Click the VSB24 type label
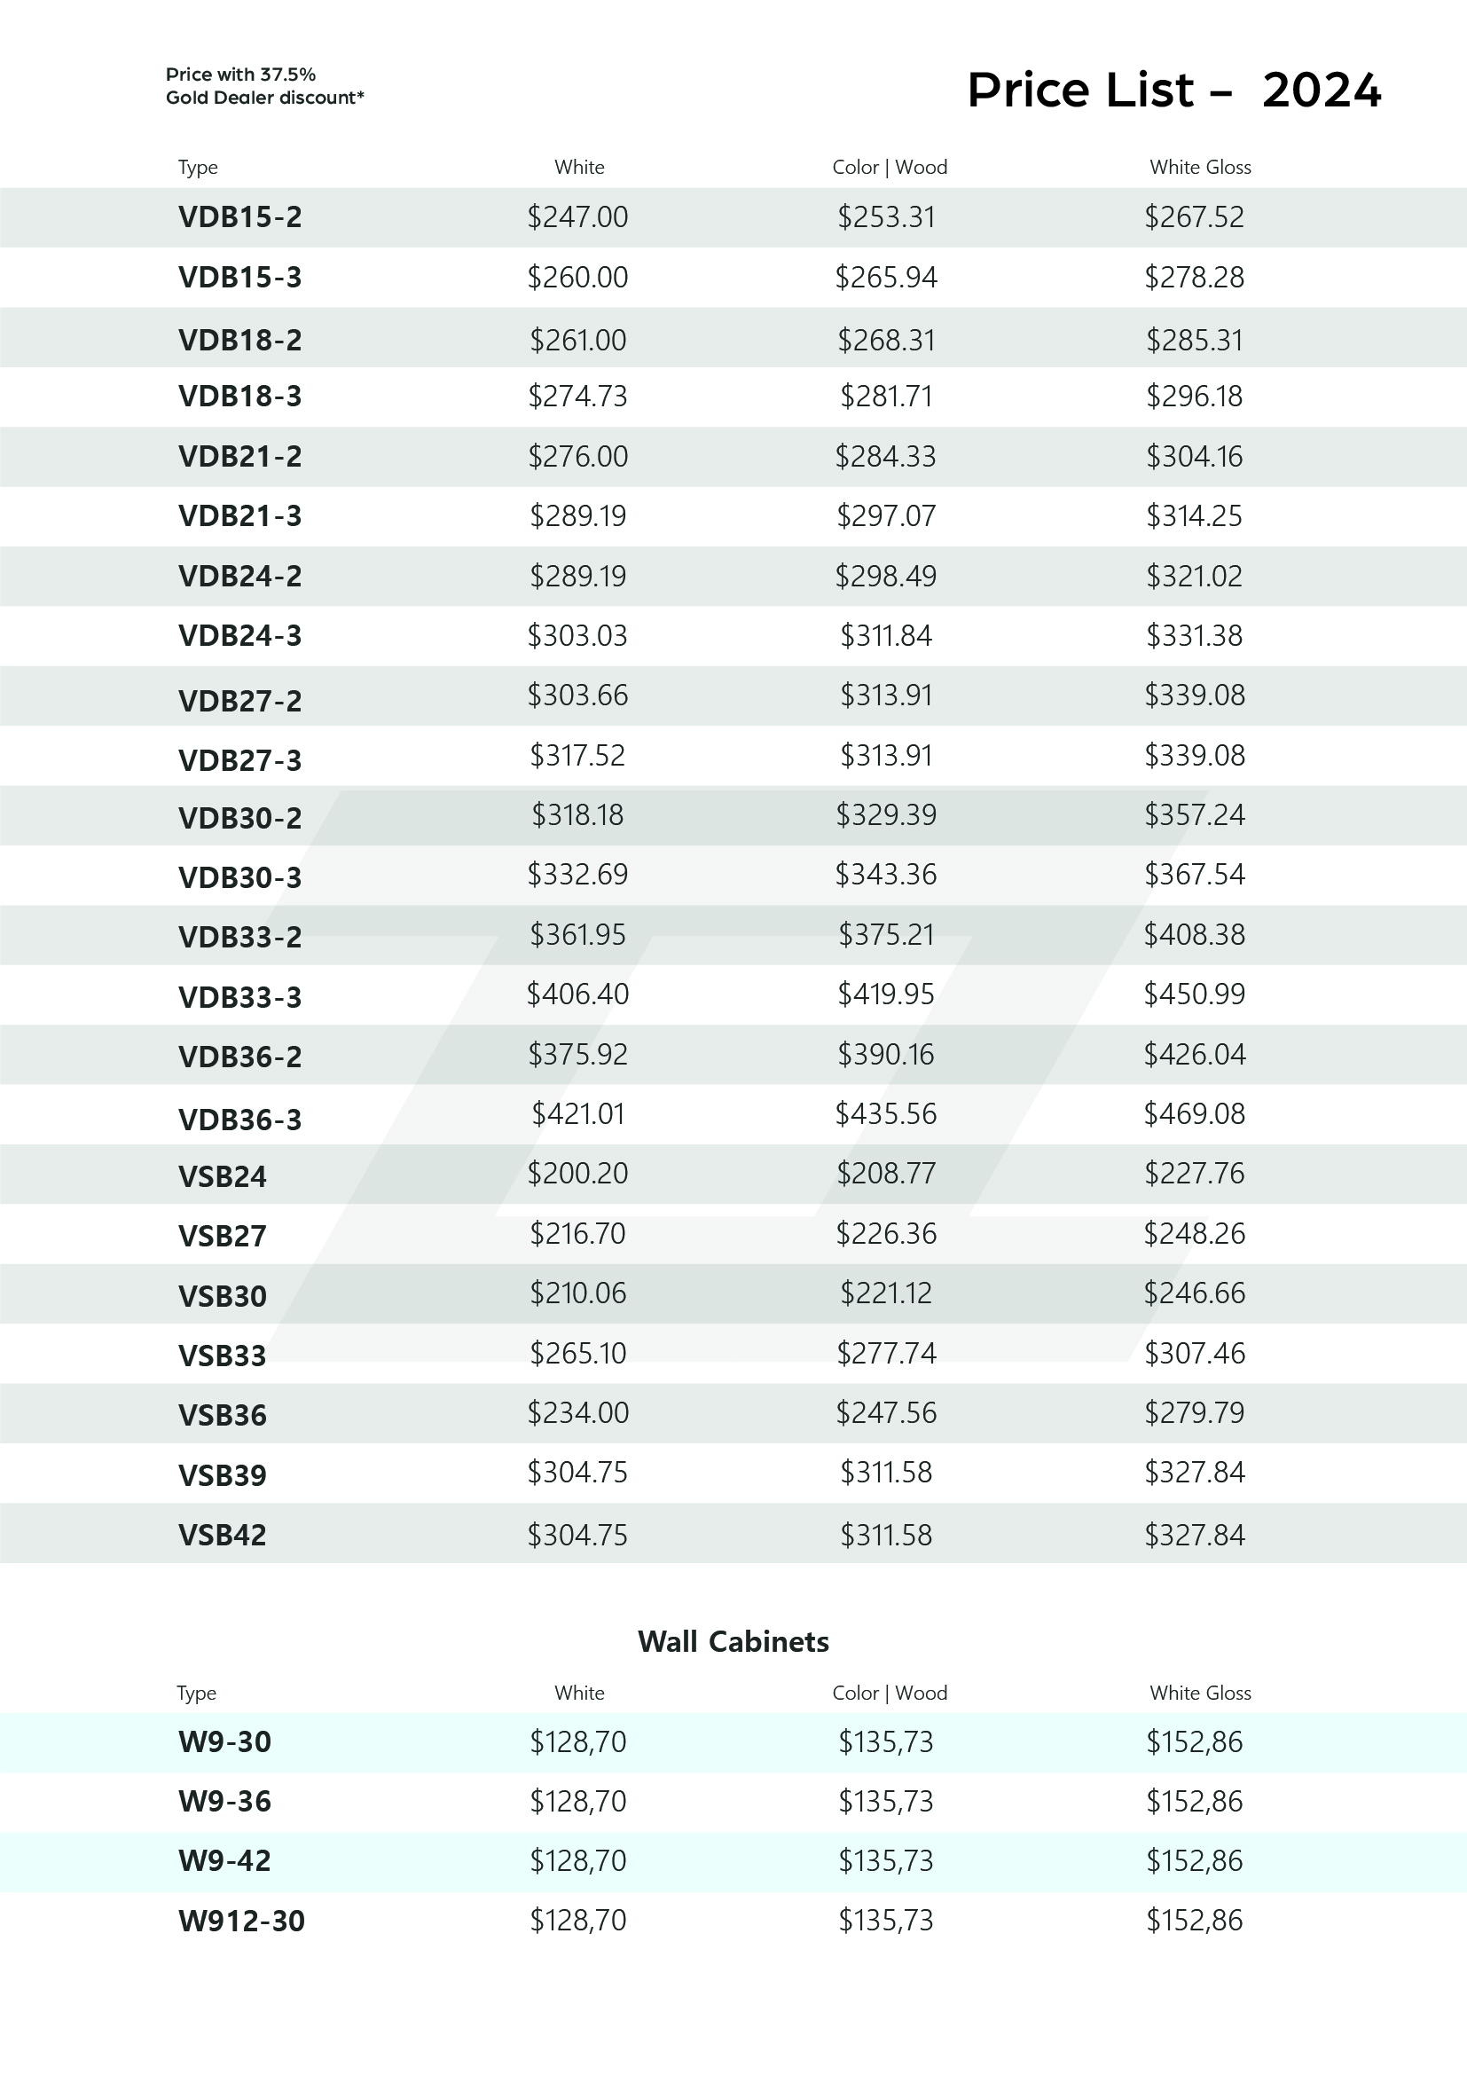The image size is (1467, 2075). [223, 1176]
